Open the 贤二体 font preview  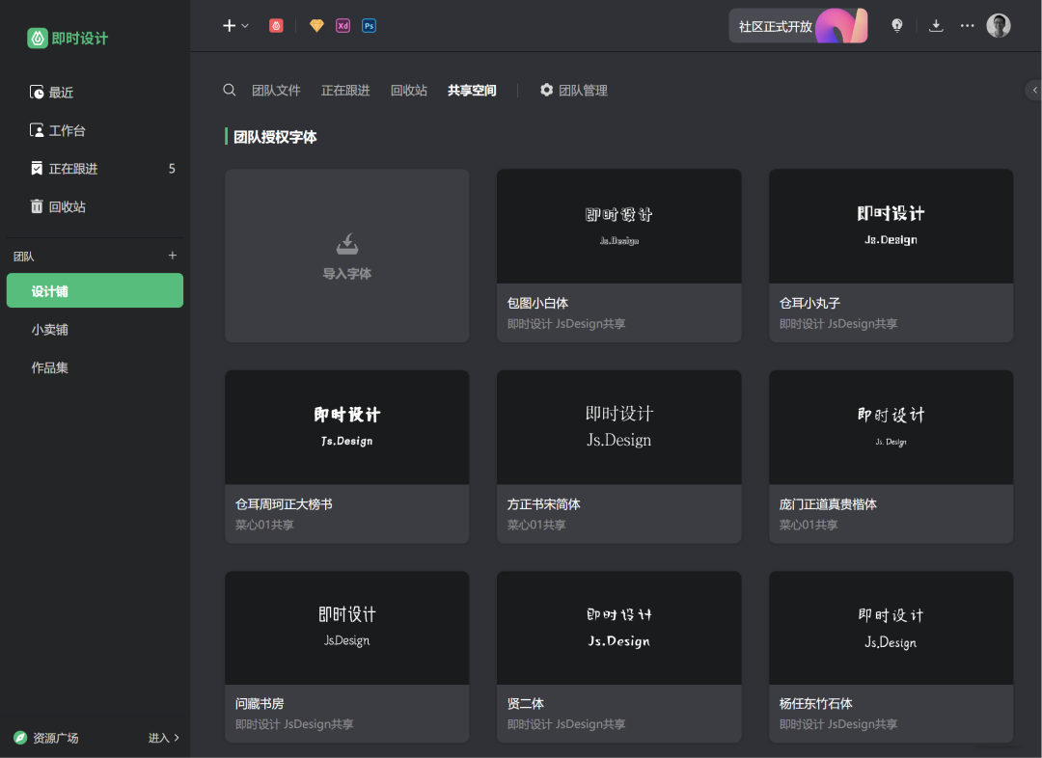click(x=618, y=628)
